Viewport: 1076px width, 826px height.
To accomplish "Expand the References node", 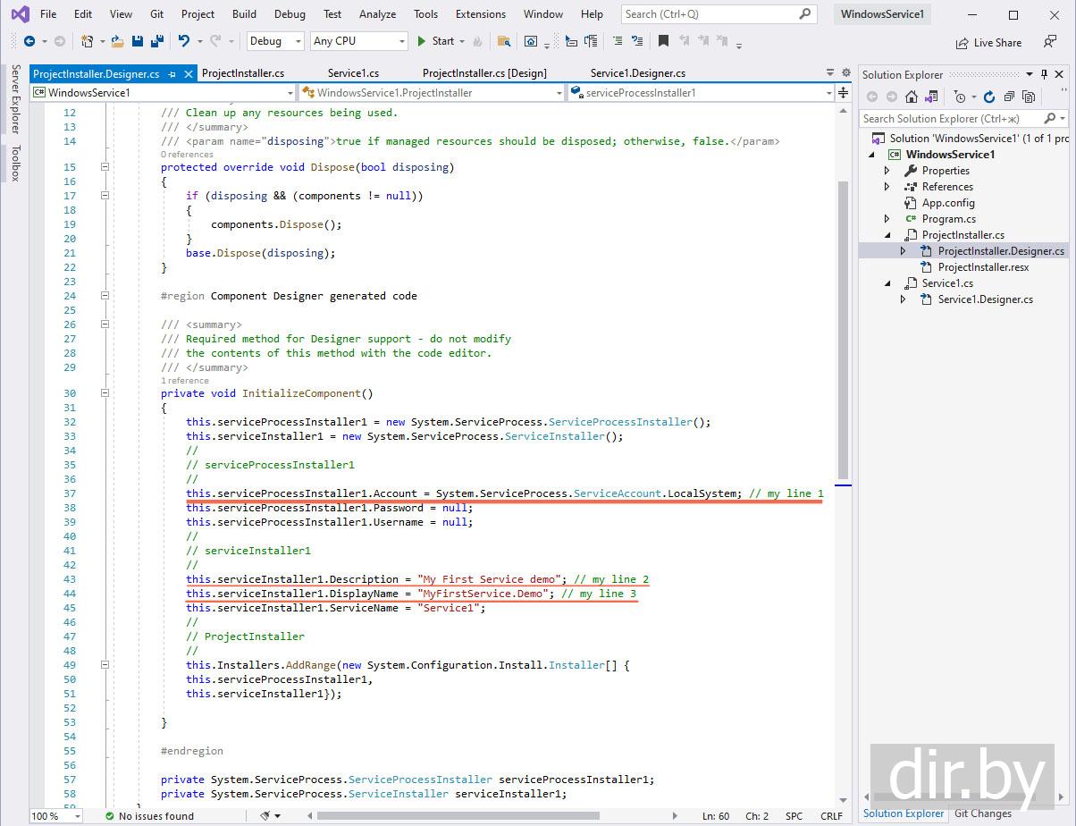I will (887, 187).
